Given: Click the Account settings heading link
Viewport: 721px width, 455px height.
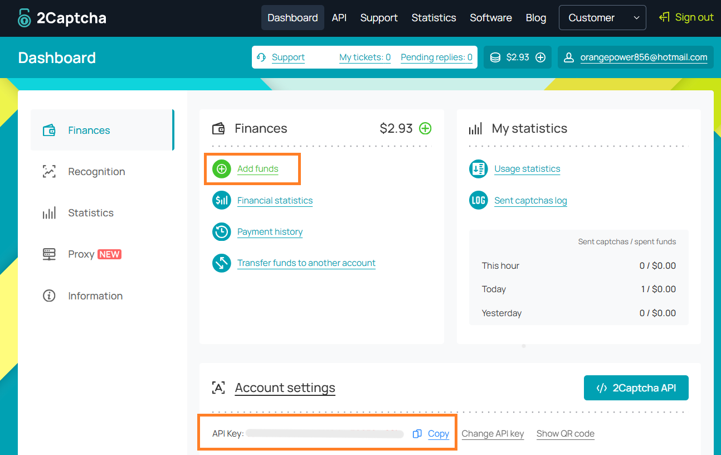Looking at the screenshot, I should point(285,388).
